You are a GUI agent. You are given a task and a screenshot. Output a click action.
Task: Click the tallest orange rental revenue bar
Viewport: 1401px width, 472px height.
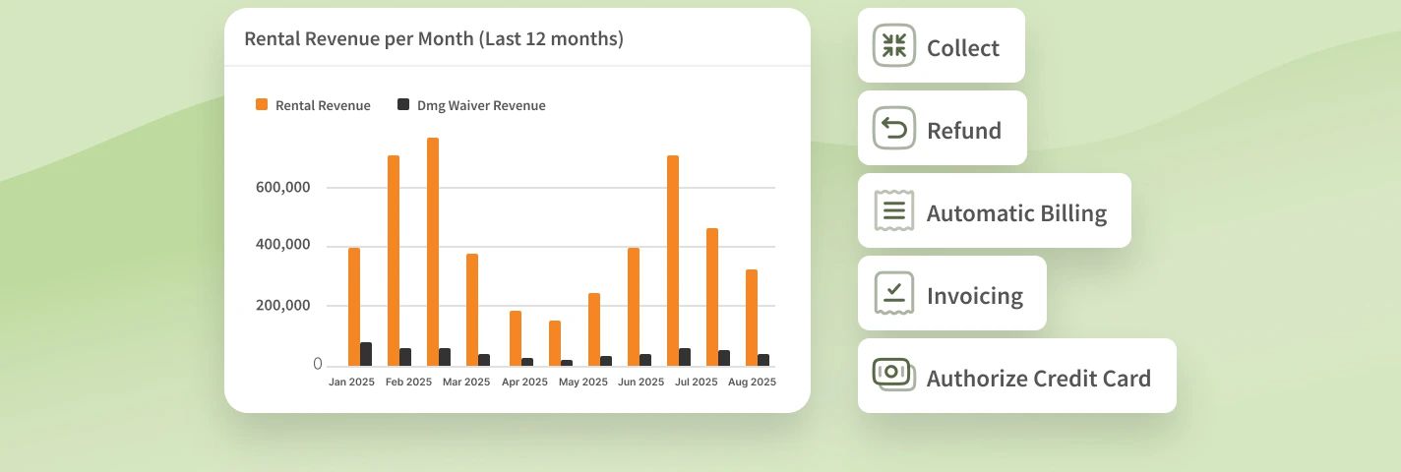tap(433, 252)
